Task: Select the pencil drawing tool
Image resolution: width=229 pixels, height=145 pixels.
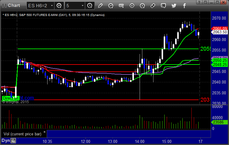Action: 100,6
